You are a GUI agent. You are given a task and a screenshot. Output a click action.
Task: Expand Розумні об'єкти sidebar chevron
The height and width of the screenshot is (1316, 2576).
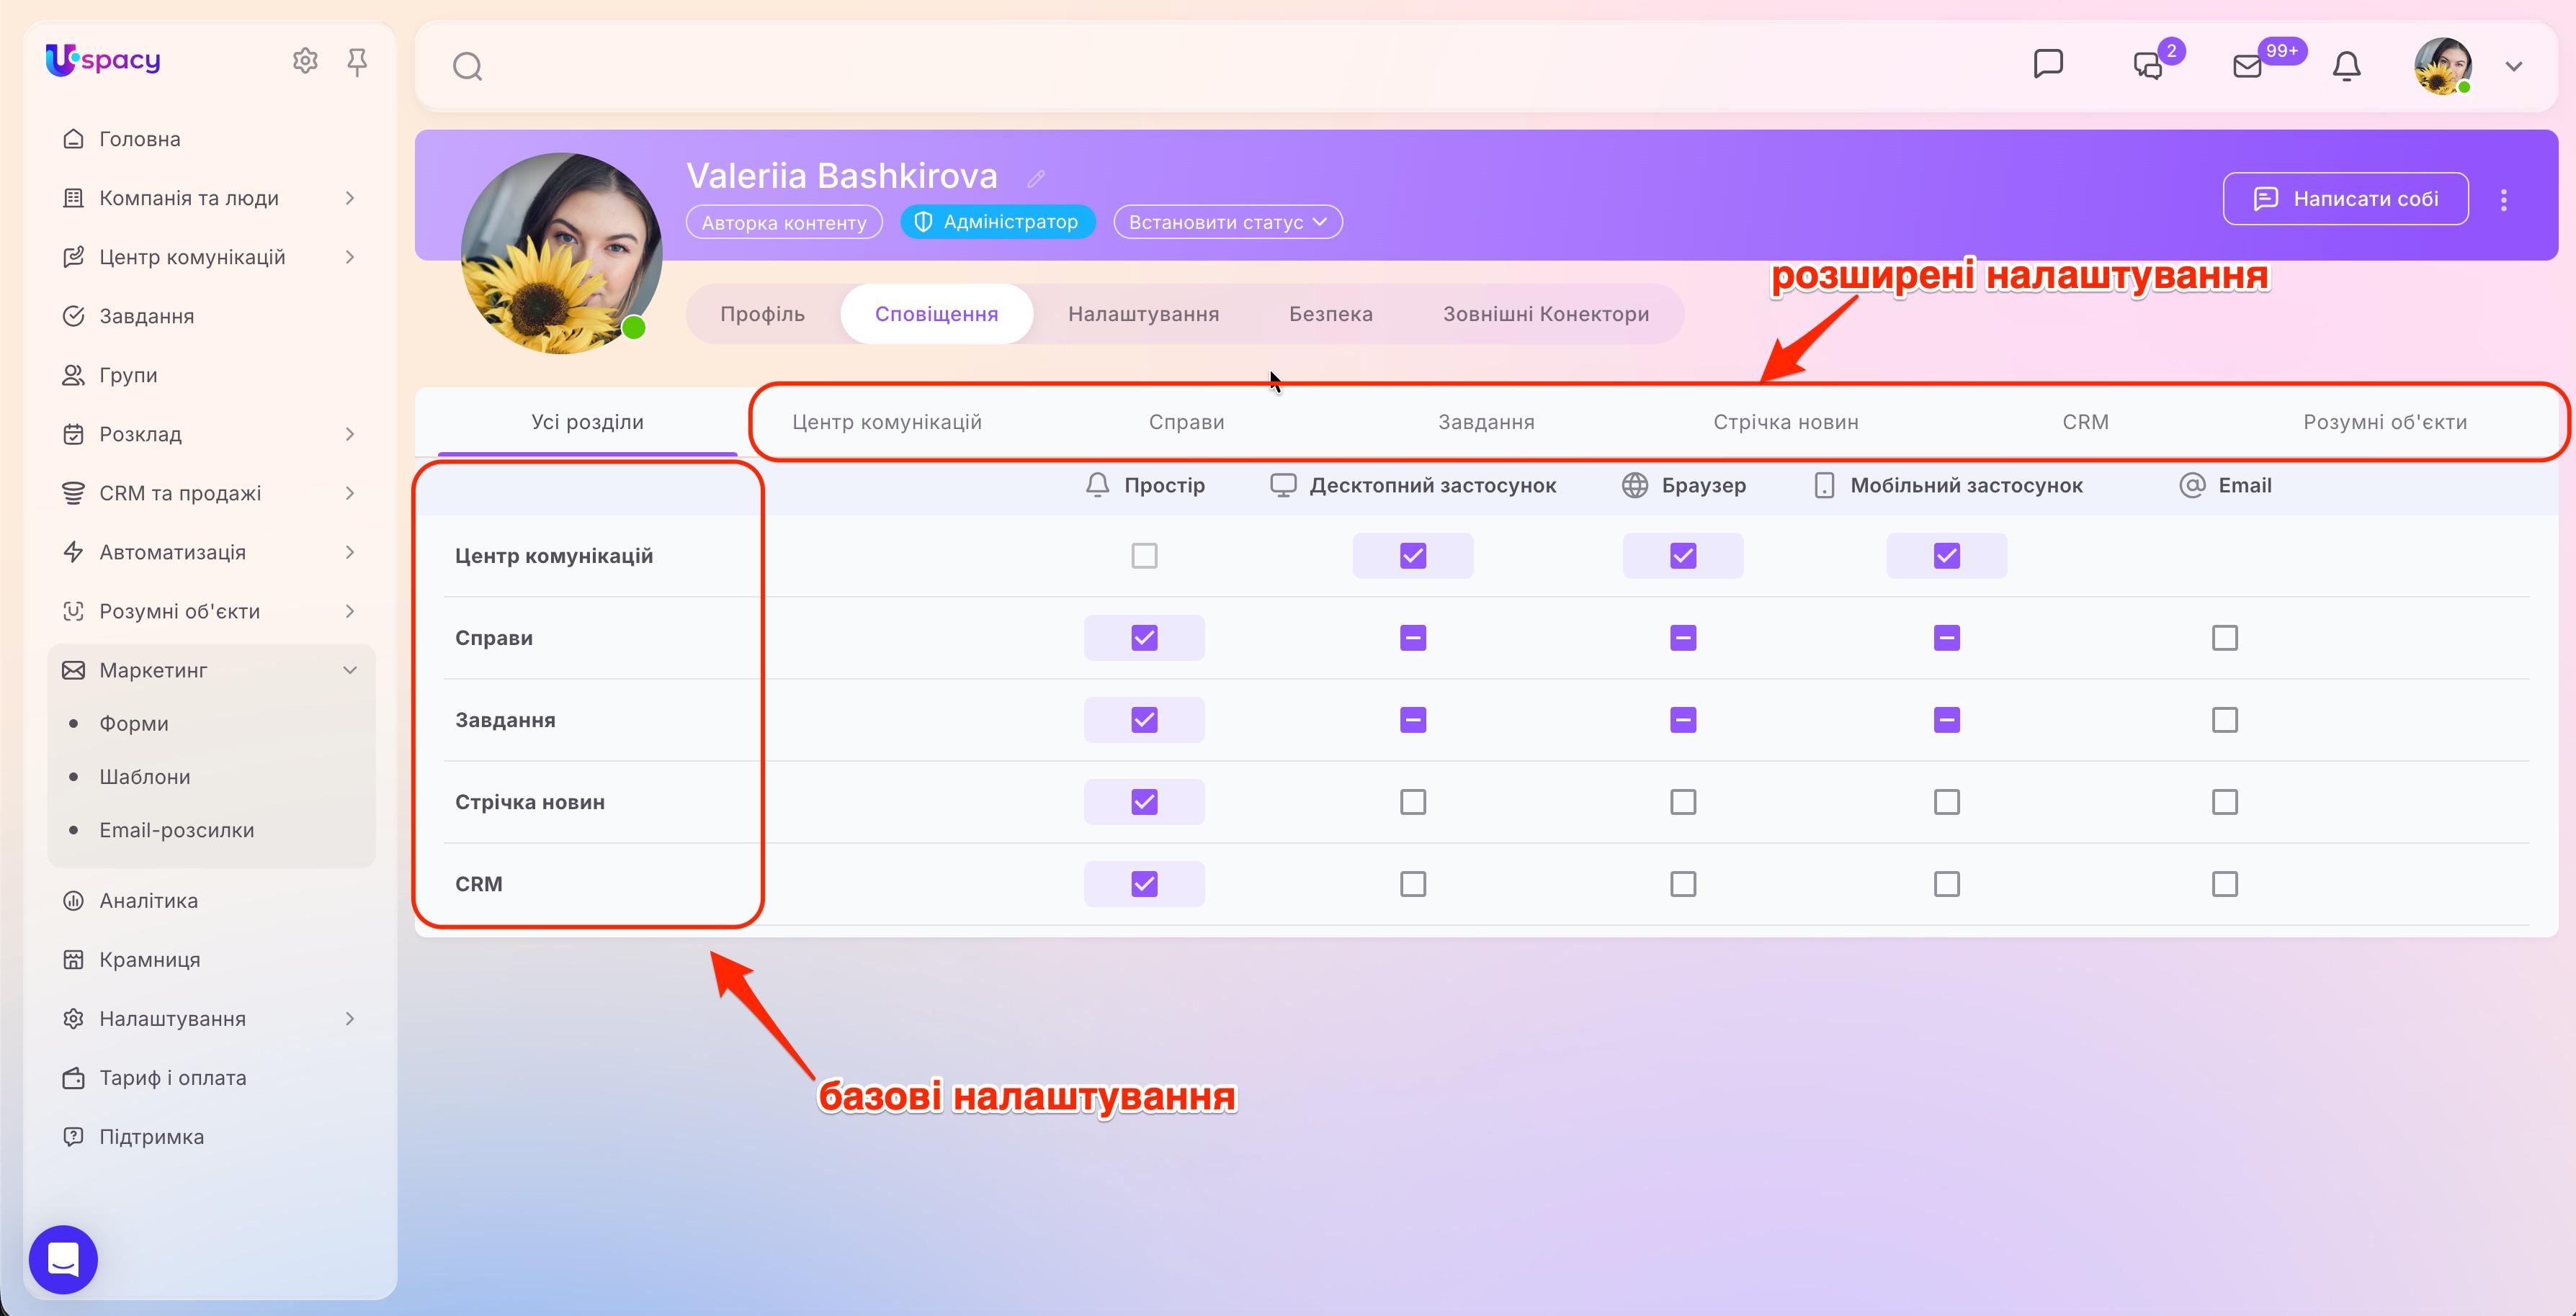pyautogui.click(x=350, y=610)
